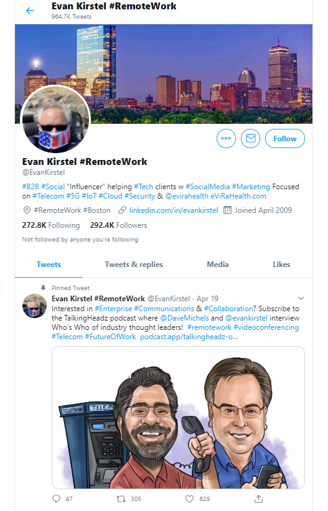Image resolution: width=328 pixels, height=511 pixels.
Task: Follow Evan Kirstel
Action: [285, 139]
